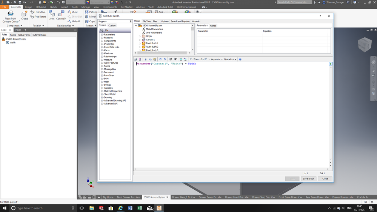
Task: Click Free Rotate in Position panel
Action: pyautogui.click(x=38, y=17)
